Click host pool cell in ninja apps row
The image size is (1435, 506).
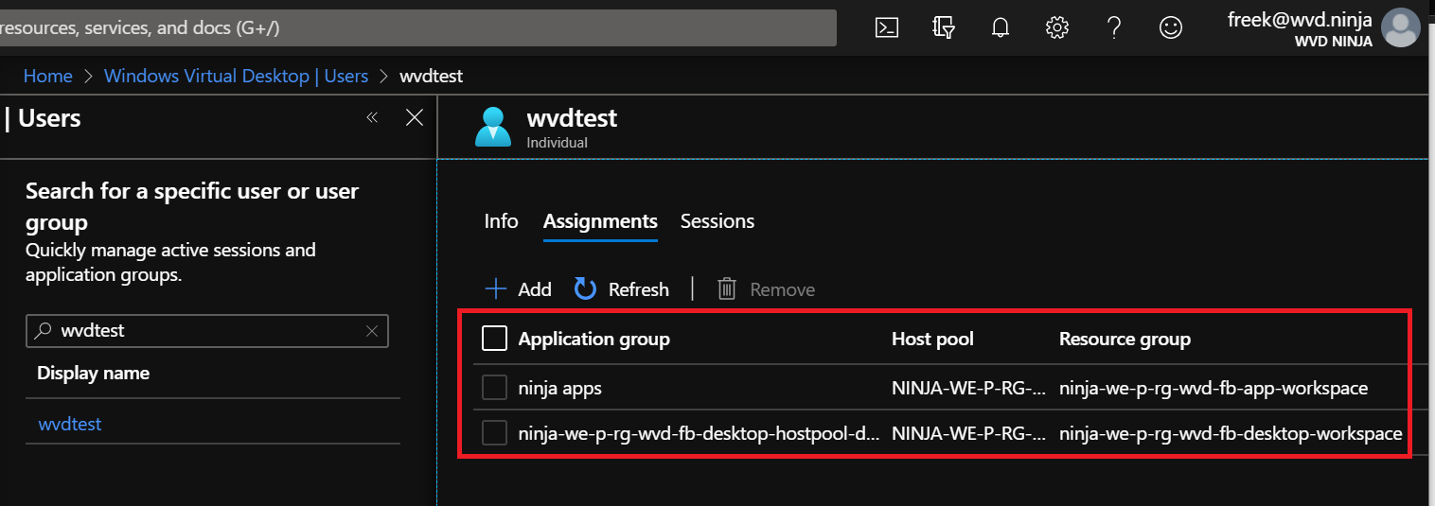968,388
